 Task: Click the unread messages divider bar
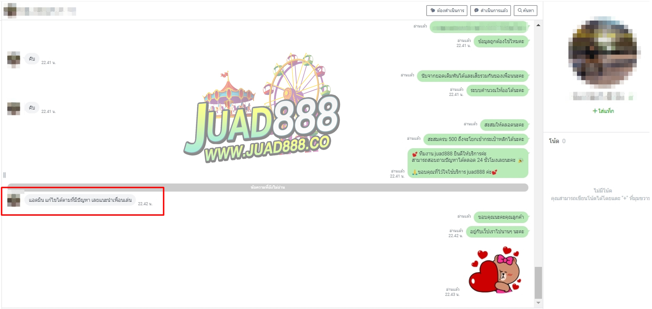(x=267, y=187)
